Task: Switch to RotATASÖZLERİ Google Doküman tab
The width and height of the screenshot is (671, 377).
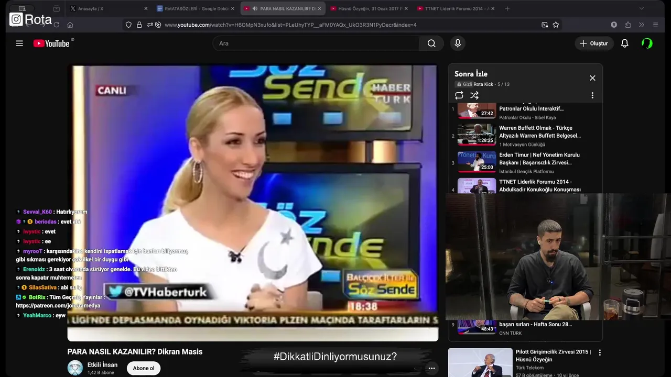Action: click(195, 8)
